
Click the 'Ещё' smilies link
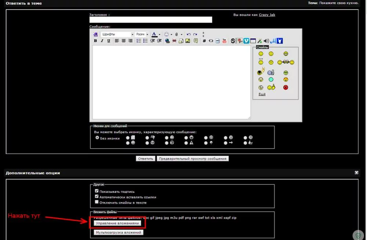262,94
